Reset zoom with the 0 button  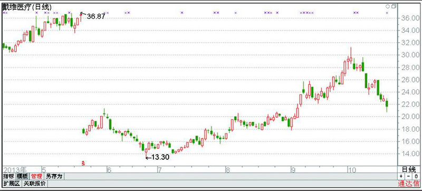416,176
